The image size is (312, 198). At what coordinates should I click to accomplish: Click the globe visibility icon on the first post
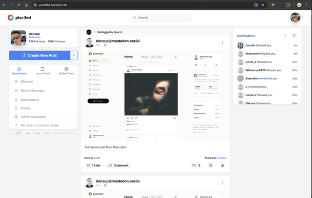pos(105,45)
